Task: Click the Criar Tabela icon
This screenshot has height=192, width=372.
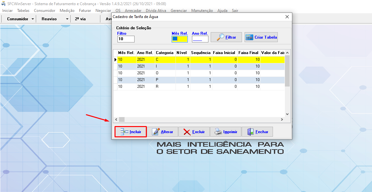Action: (249, 37)
